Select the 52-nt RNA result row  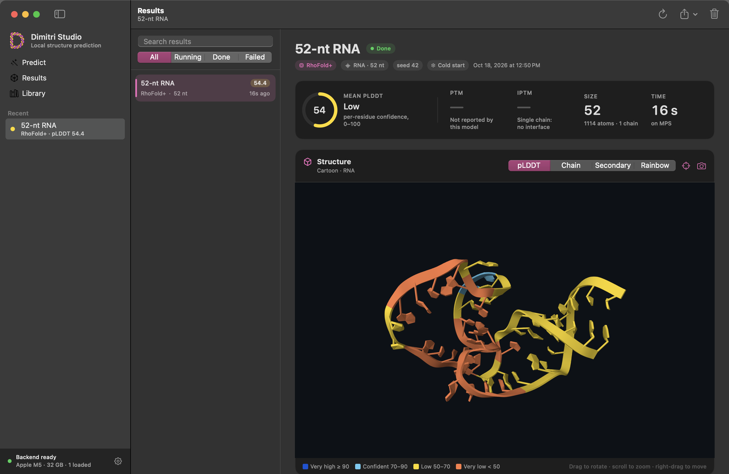coord(205,88)
